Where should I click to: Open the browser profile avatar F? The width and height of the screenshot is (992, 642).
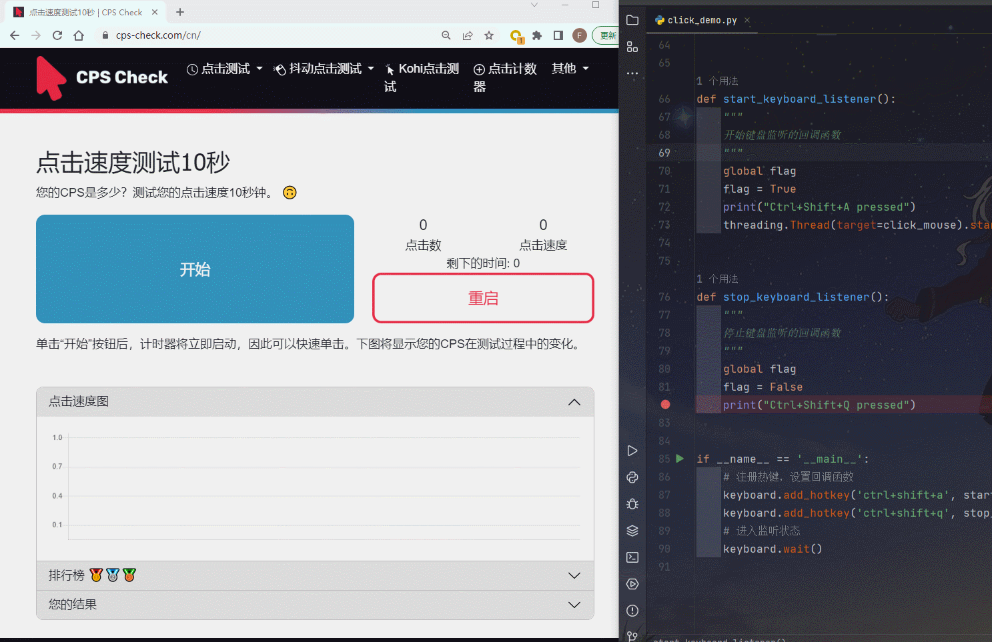pos(579,35)
